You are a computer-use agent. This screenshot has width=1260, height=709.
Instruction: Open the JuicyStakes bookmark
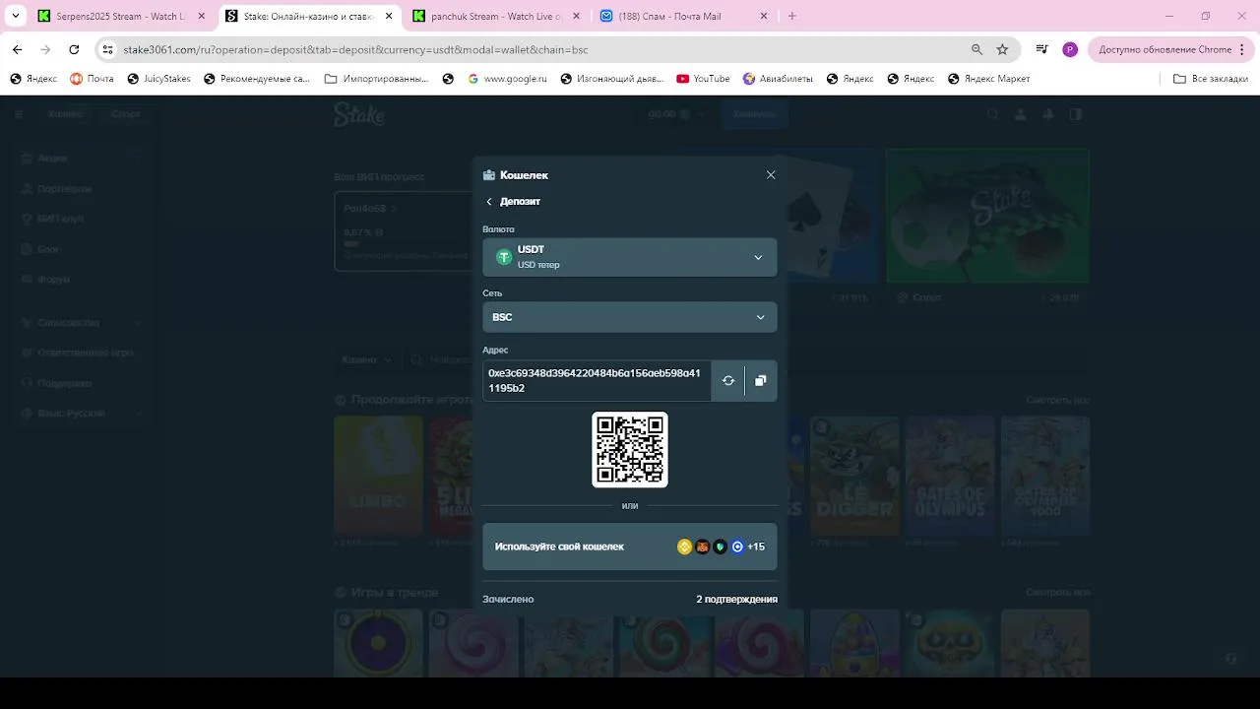click(x=158, y=79)
